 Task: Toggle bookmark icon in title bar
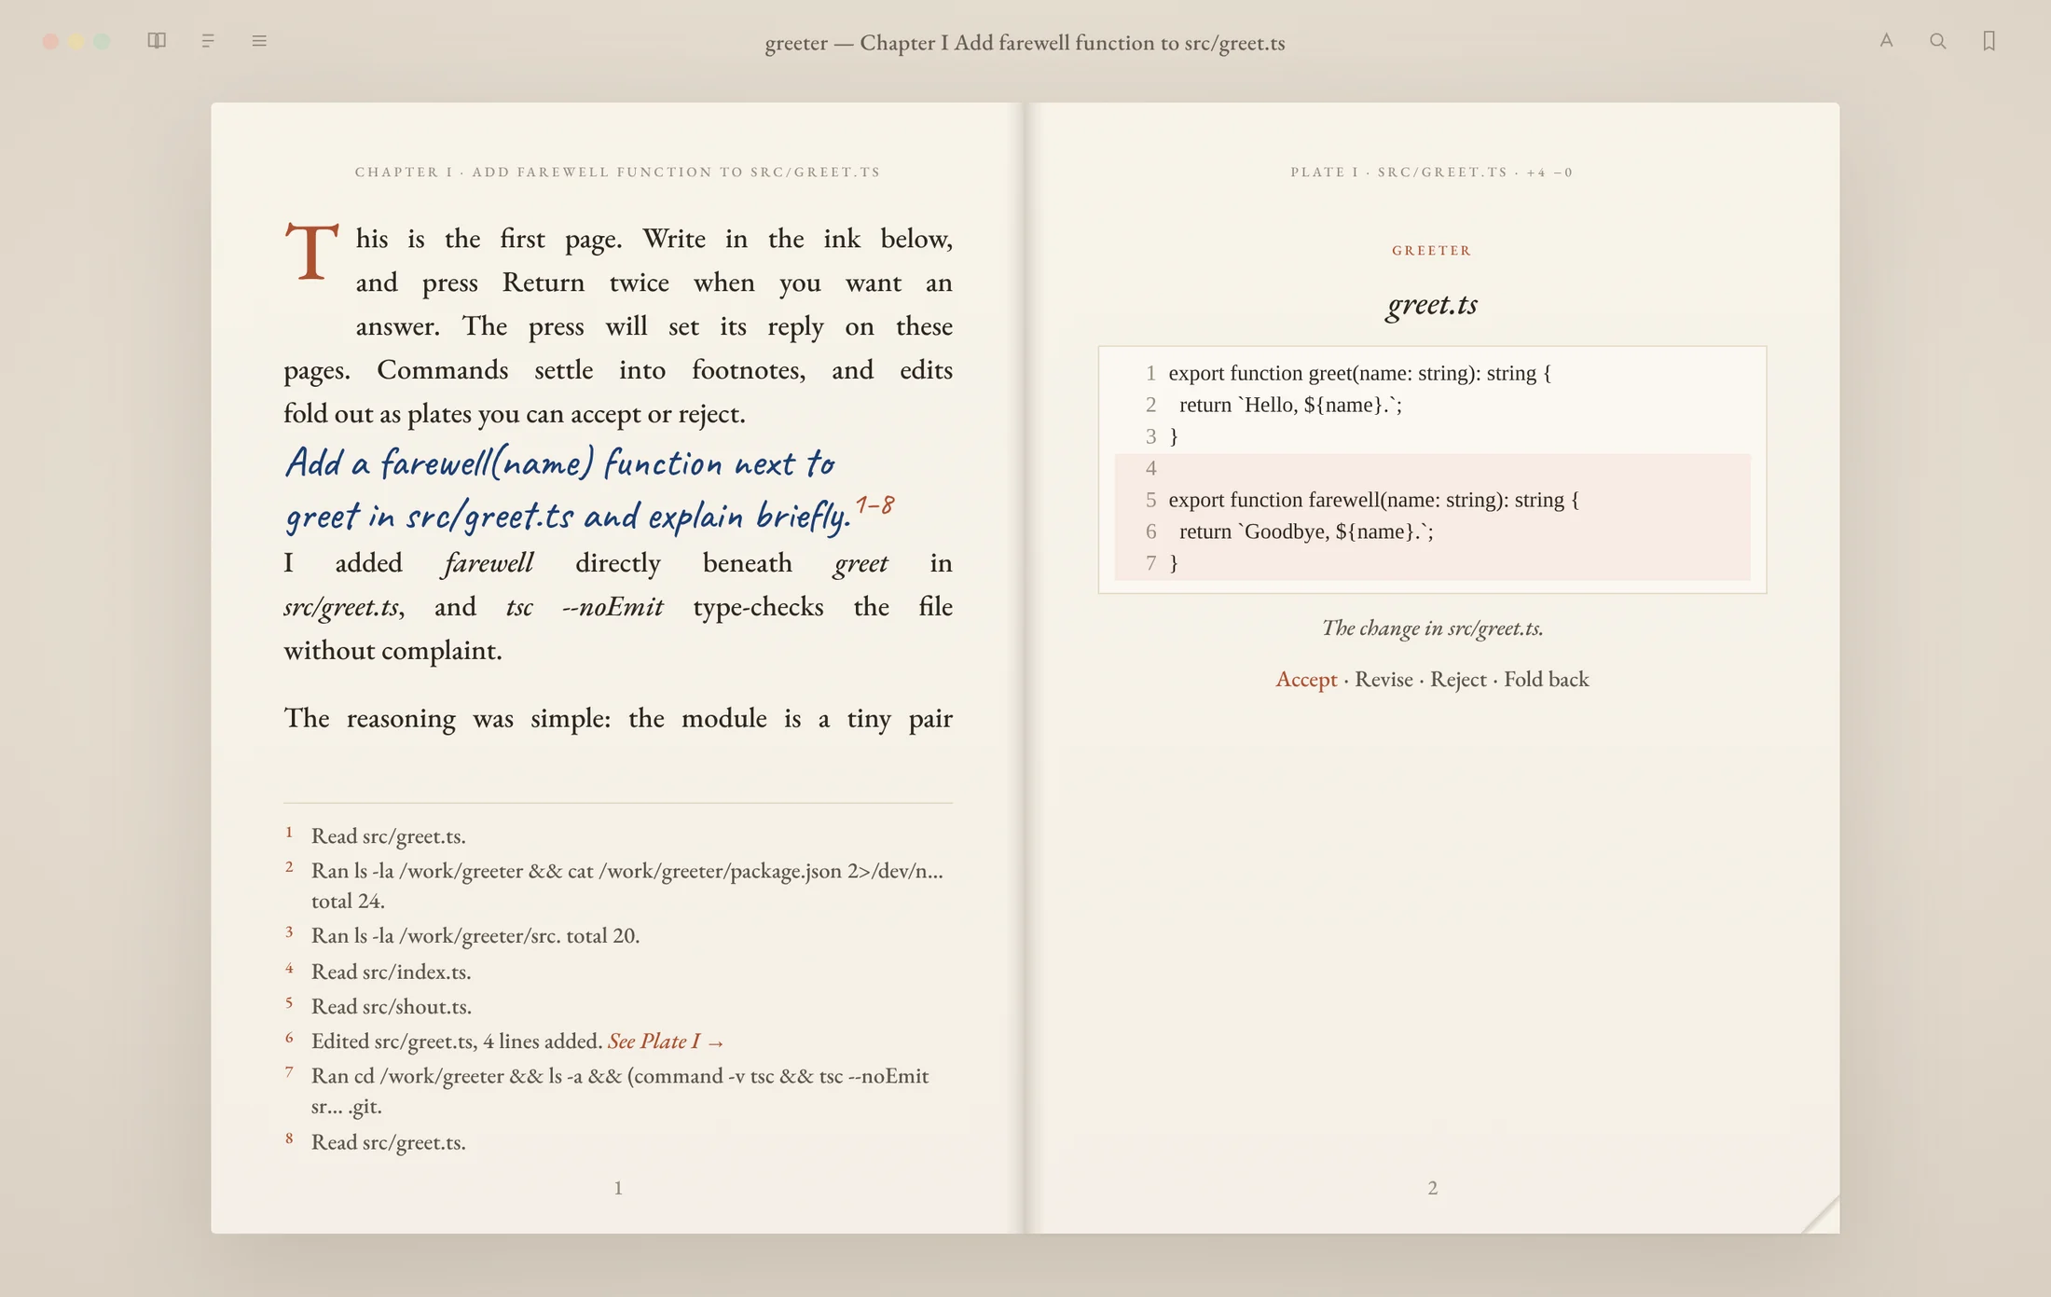pos(1989,41)
